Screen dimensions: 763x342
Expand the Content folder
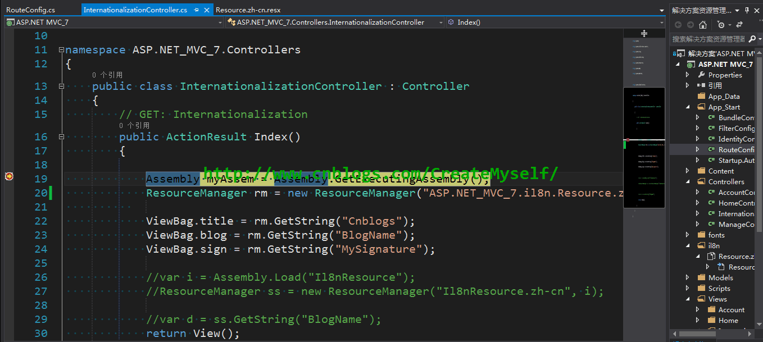tap(687, 171)
